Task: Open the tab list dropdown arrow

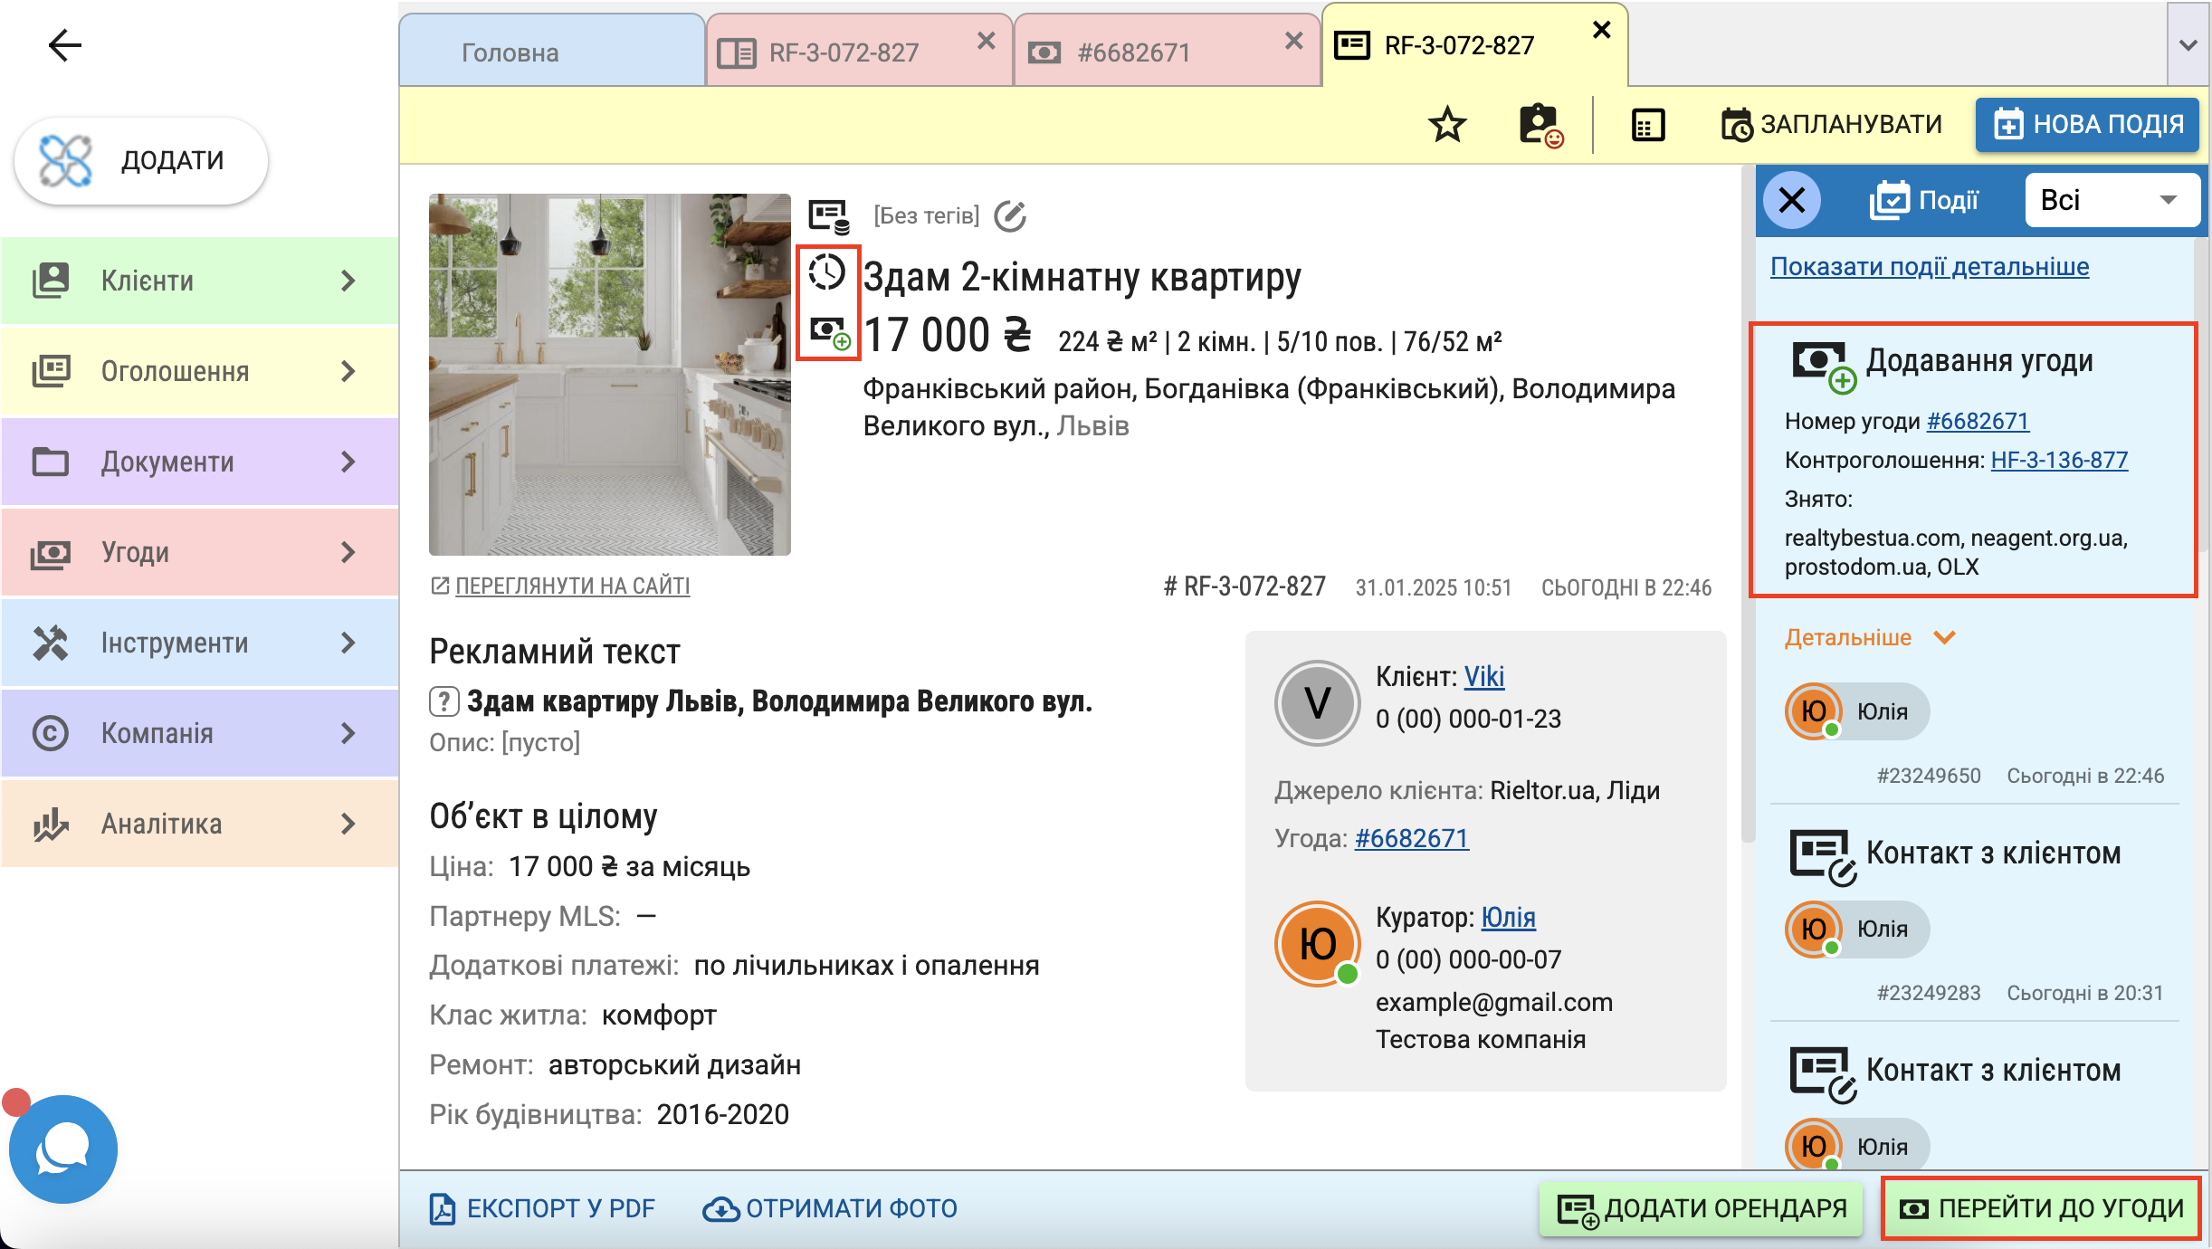Action: point(2188,44)
